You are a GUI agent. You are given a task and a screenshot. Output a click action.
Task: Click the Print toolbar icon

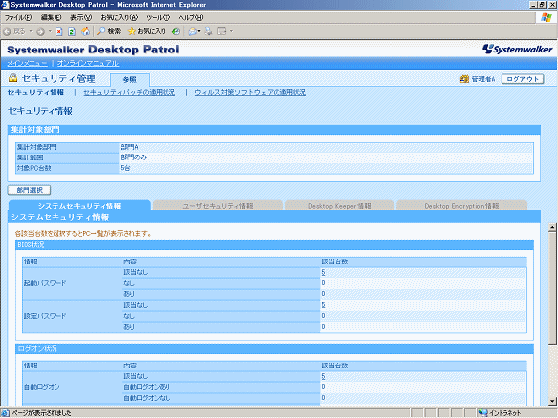pos(209,32)
